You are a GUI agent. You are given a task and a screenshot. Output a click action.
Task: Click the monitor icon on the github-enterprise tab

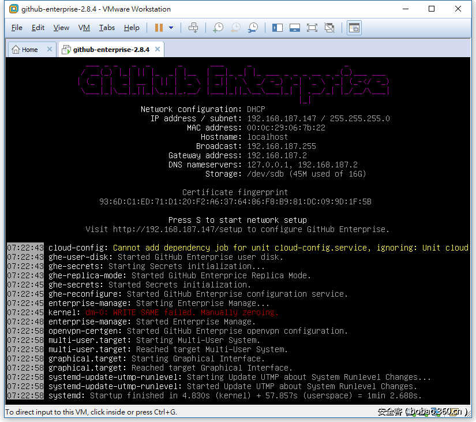click(x=65, y=50)
